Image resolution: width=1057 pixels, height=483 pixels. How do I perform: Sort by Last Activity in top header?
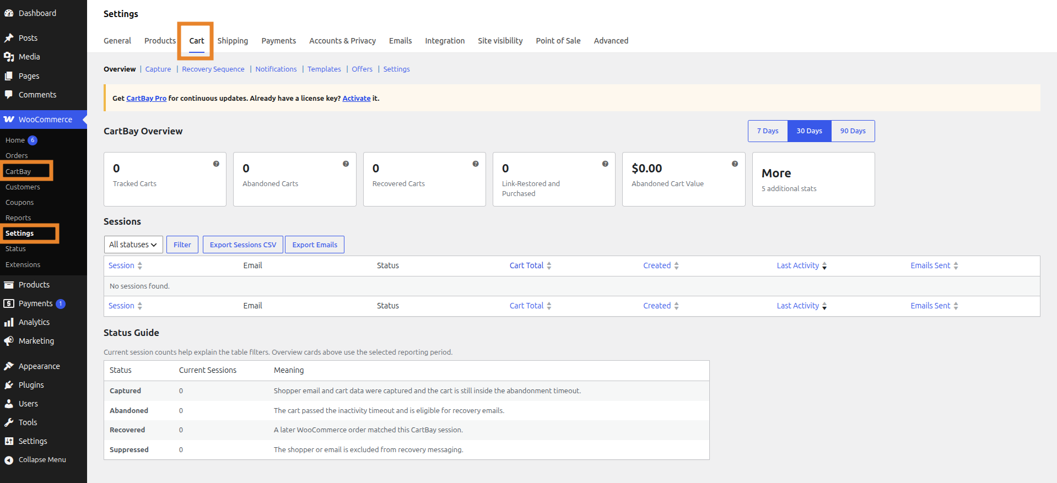click(x=802, y=265)
